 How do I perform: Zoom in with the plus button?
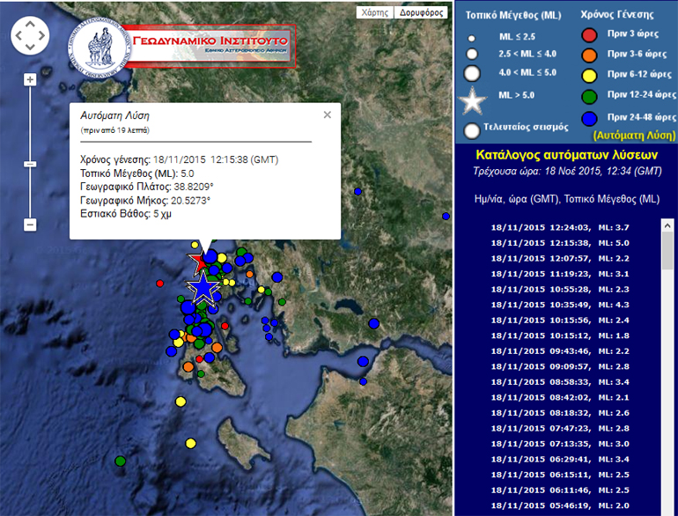[x=30, y=80]
